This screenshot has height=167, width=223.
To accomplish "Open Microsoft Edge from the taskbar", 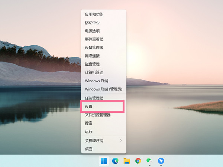I will click(115, 161).
